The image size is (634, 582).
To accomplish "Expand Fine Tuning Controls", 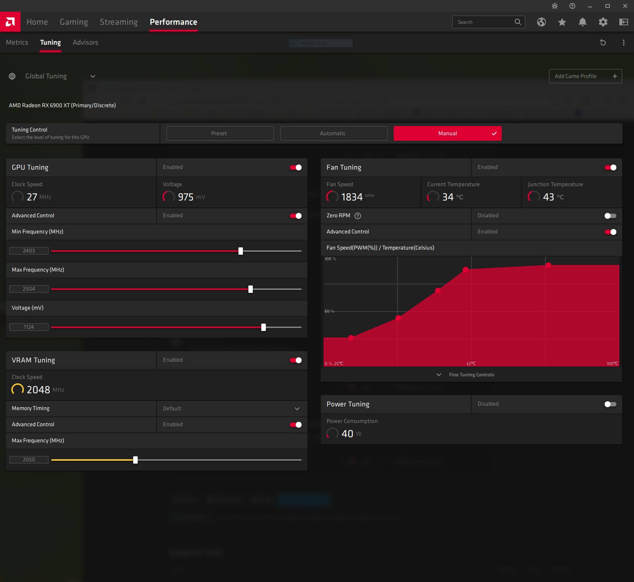I will [466, 375].
